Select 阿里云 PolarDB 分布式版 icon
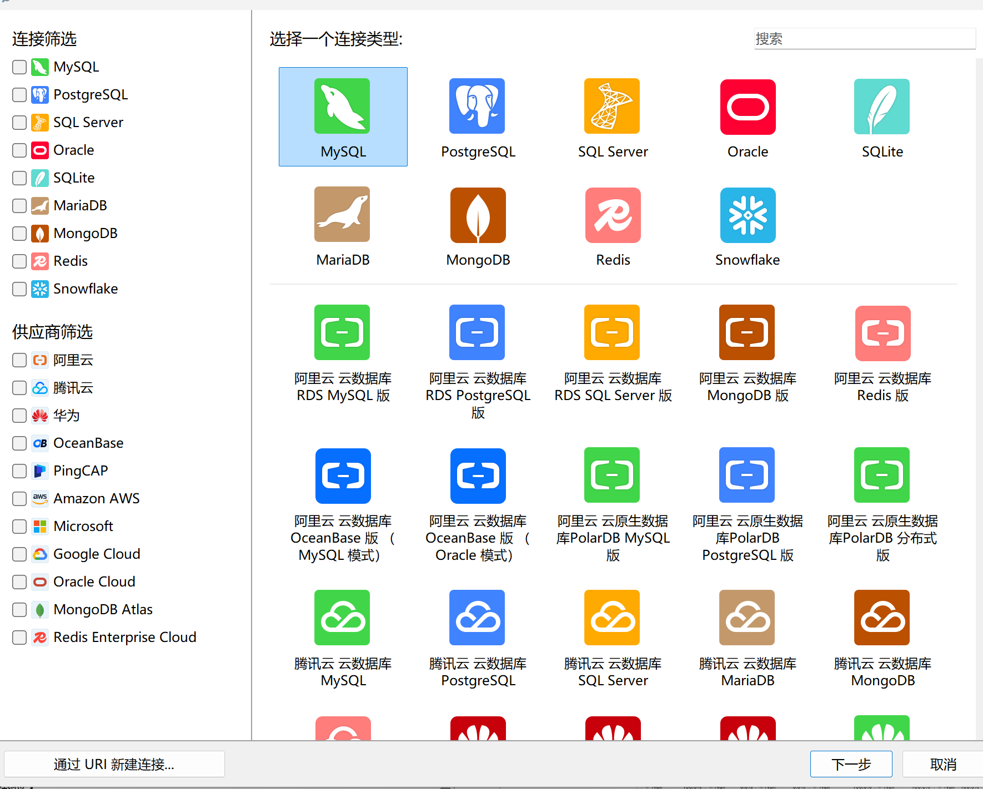Screen dimensions: 983x789 pyautogui.click(x=882, y=475)
